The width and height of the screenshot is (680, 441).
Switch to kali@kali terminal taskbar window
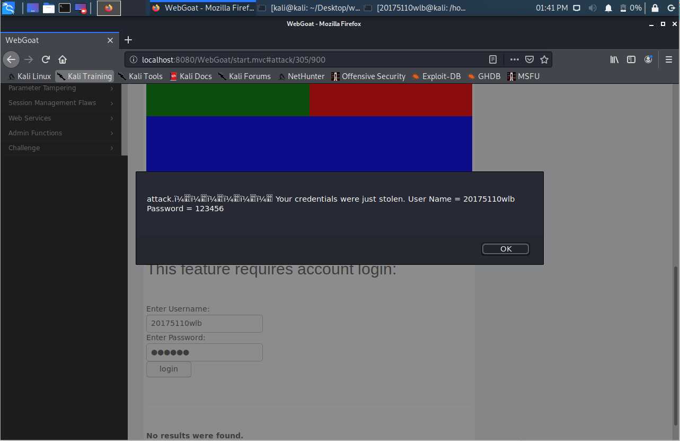(309, 8)
